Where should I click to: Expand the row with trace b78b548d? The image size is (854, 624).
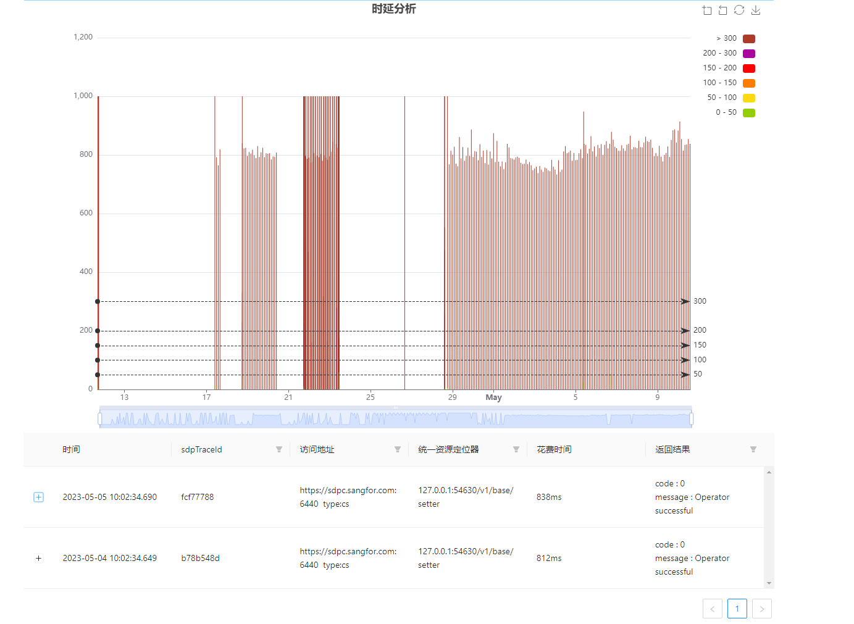tap(38, 559)
